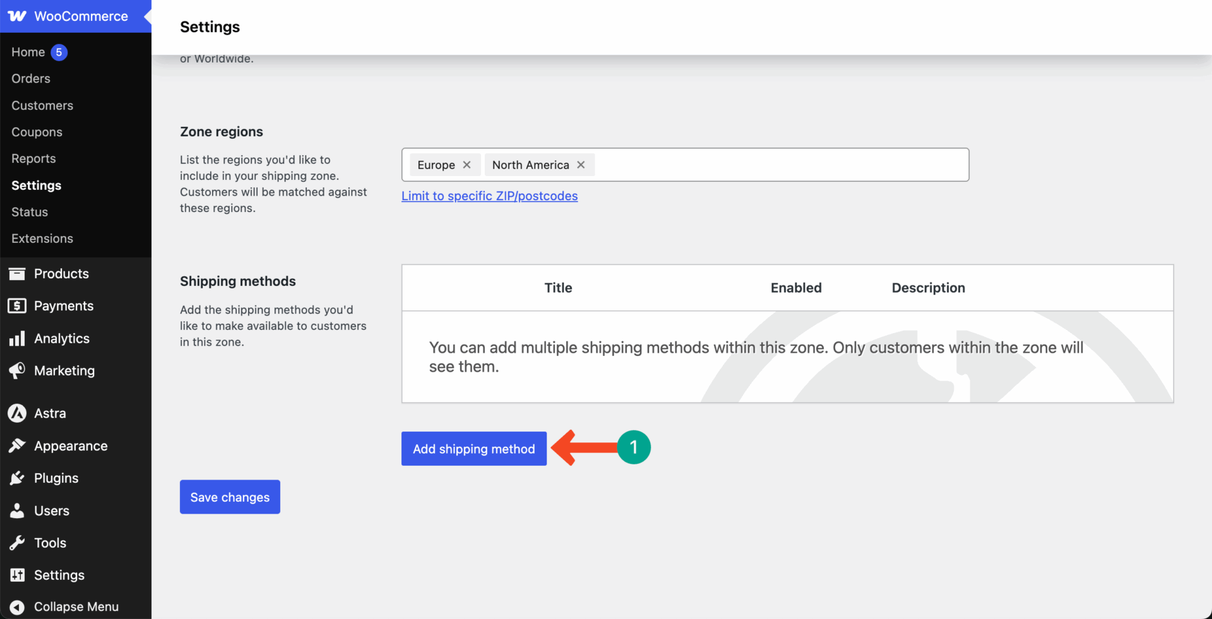Click the Enabled column header
This screenshot has width=1212, height=619.
pyautogui.click(x=796, y=288)
